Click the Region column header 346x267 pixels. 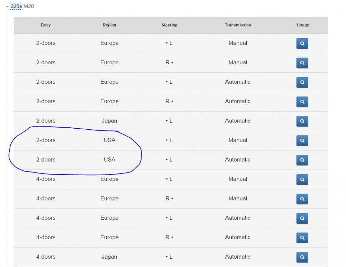point(109,25)
